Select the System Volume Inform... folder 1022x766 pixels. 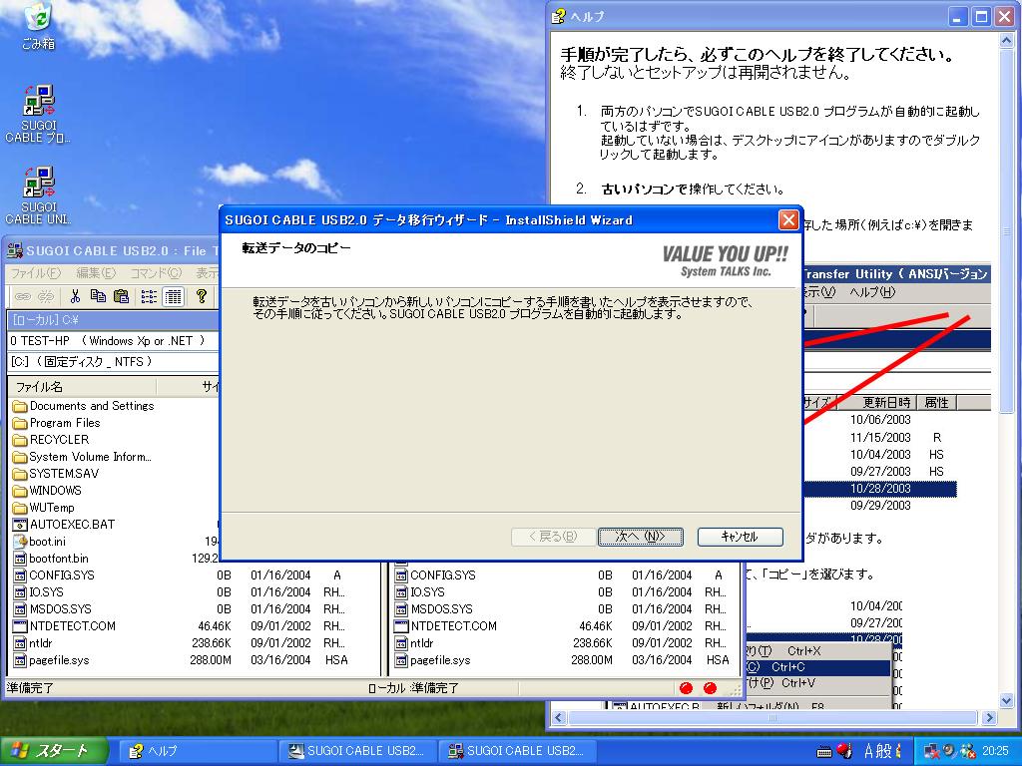point(82,457)
